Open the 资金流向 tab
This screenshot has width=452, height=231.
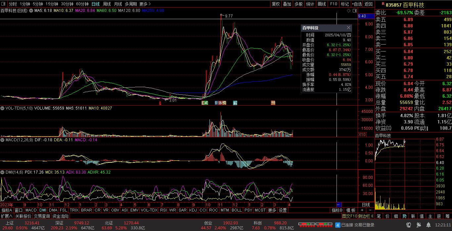(x=61, y=216)
